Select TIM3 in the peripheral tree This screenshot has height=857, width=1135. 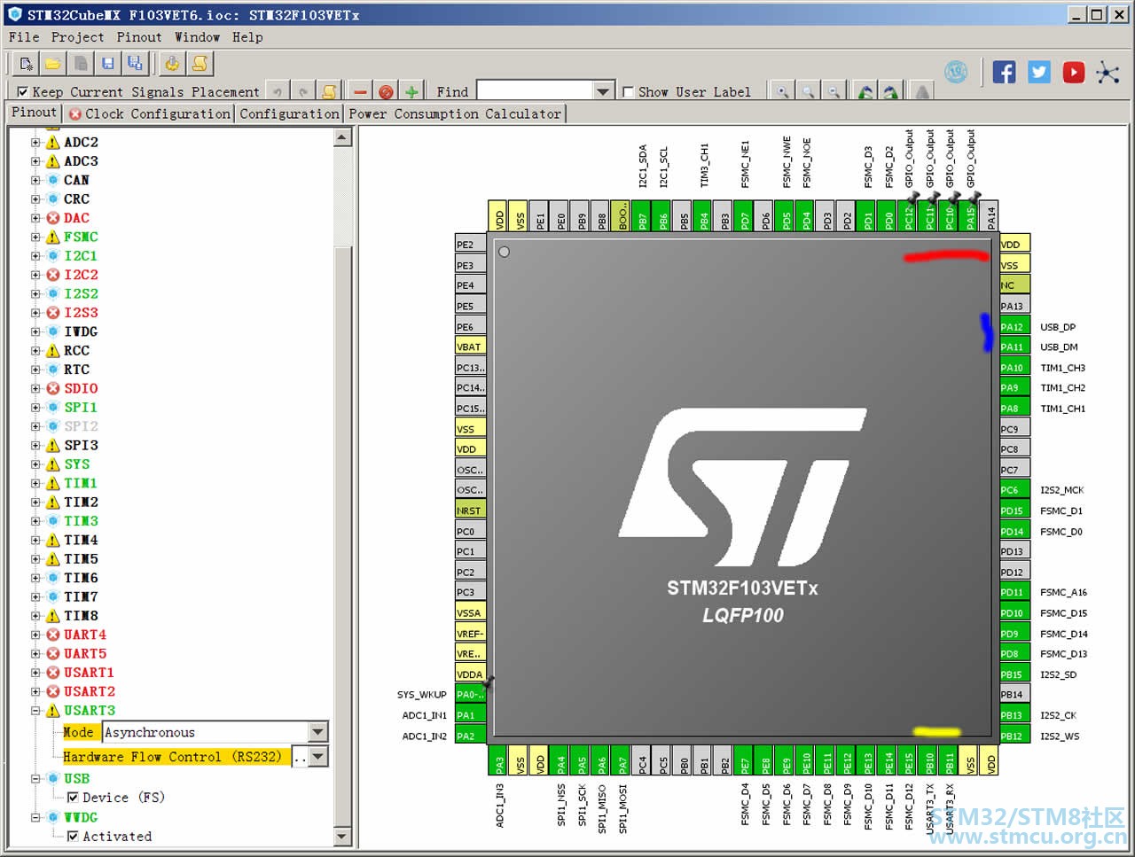point(81,521)
